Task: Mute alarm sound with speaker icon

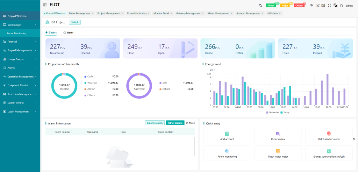Action: click(x=311, y=6)
